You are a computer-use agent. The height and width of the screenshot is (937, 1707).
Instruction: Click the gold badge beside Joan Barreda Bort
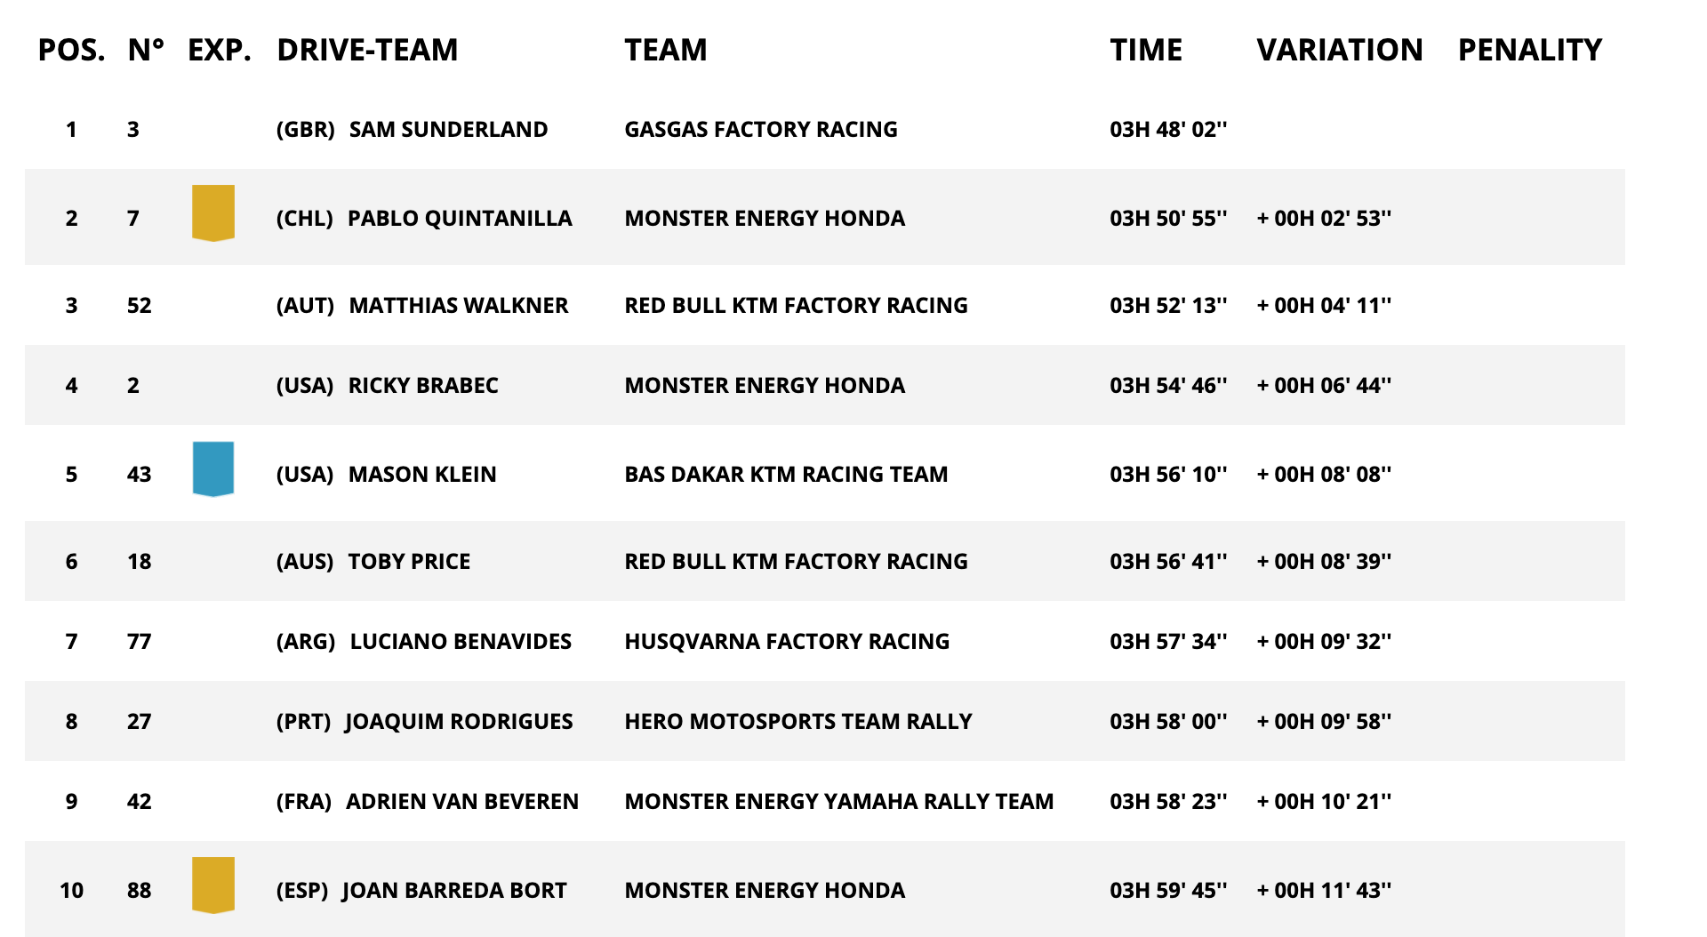point(213,885)
